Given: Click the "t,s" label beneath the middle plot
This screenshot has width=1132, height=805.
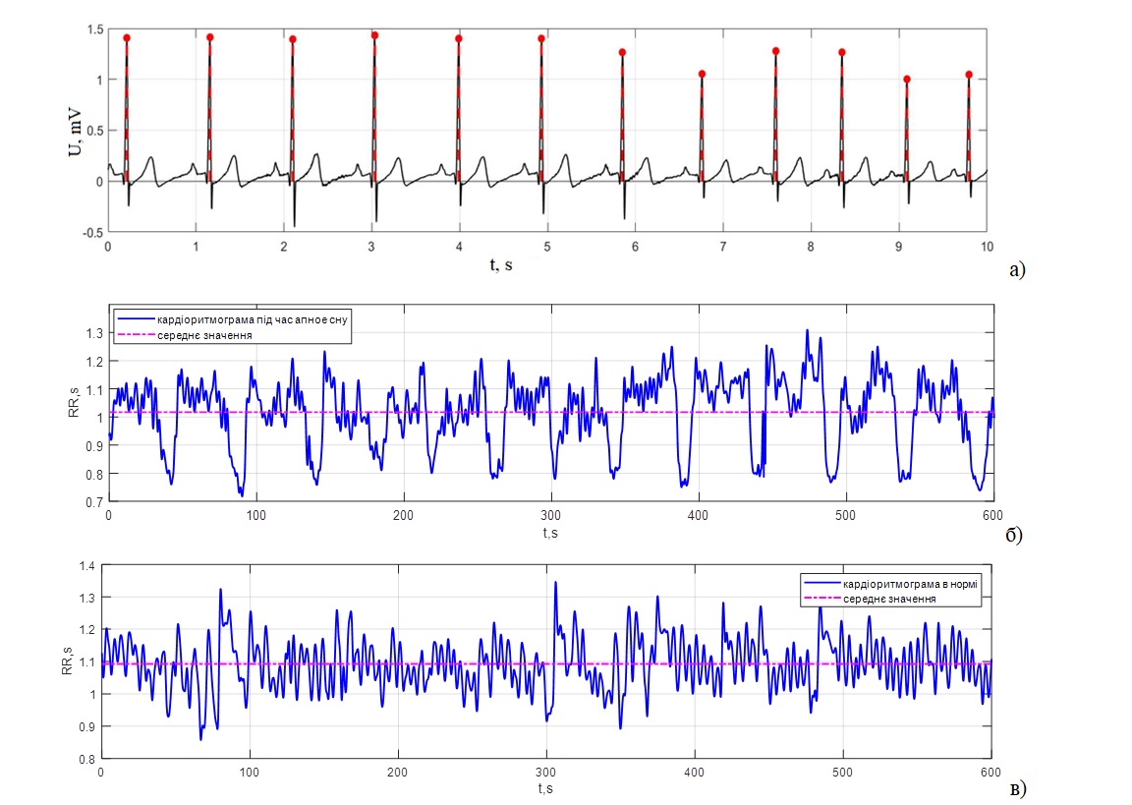Looking at the screenshot, I should tap(549, 534).
